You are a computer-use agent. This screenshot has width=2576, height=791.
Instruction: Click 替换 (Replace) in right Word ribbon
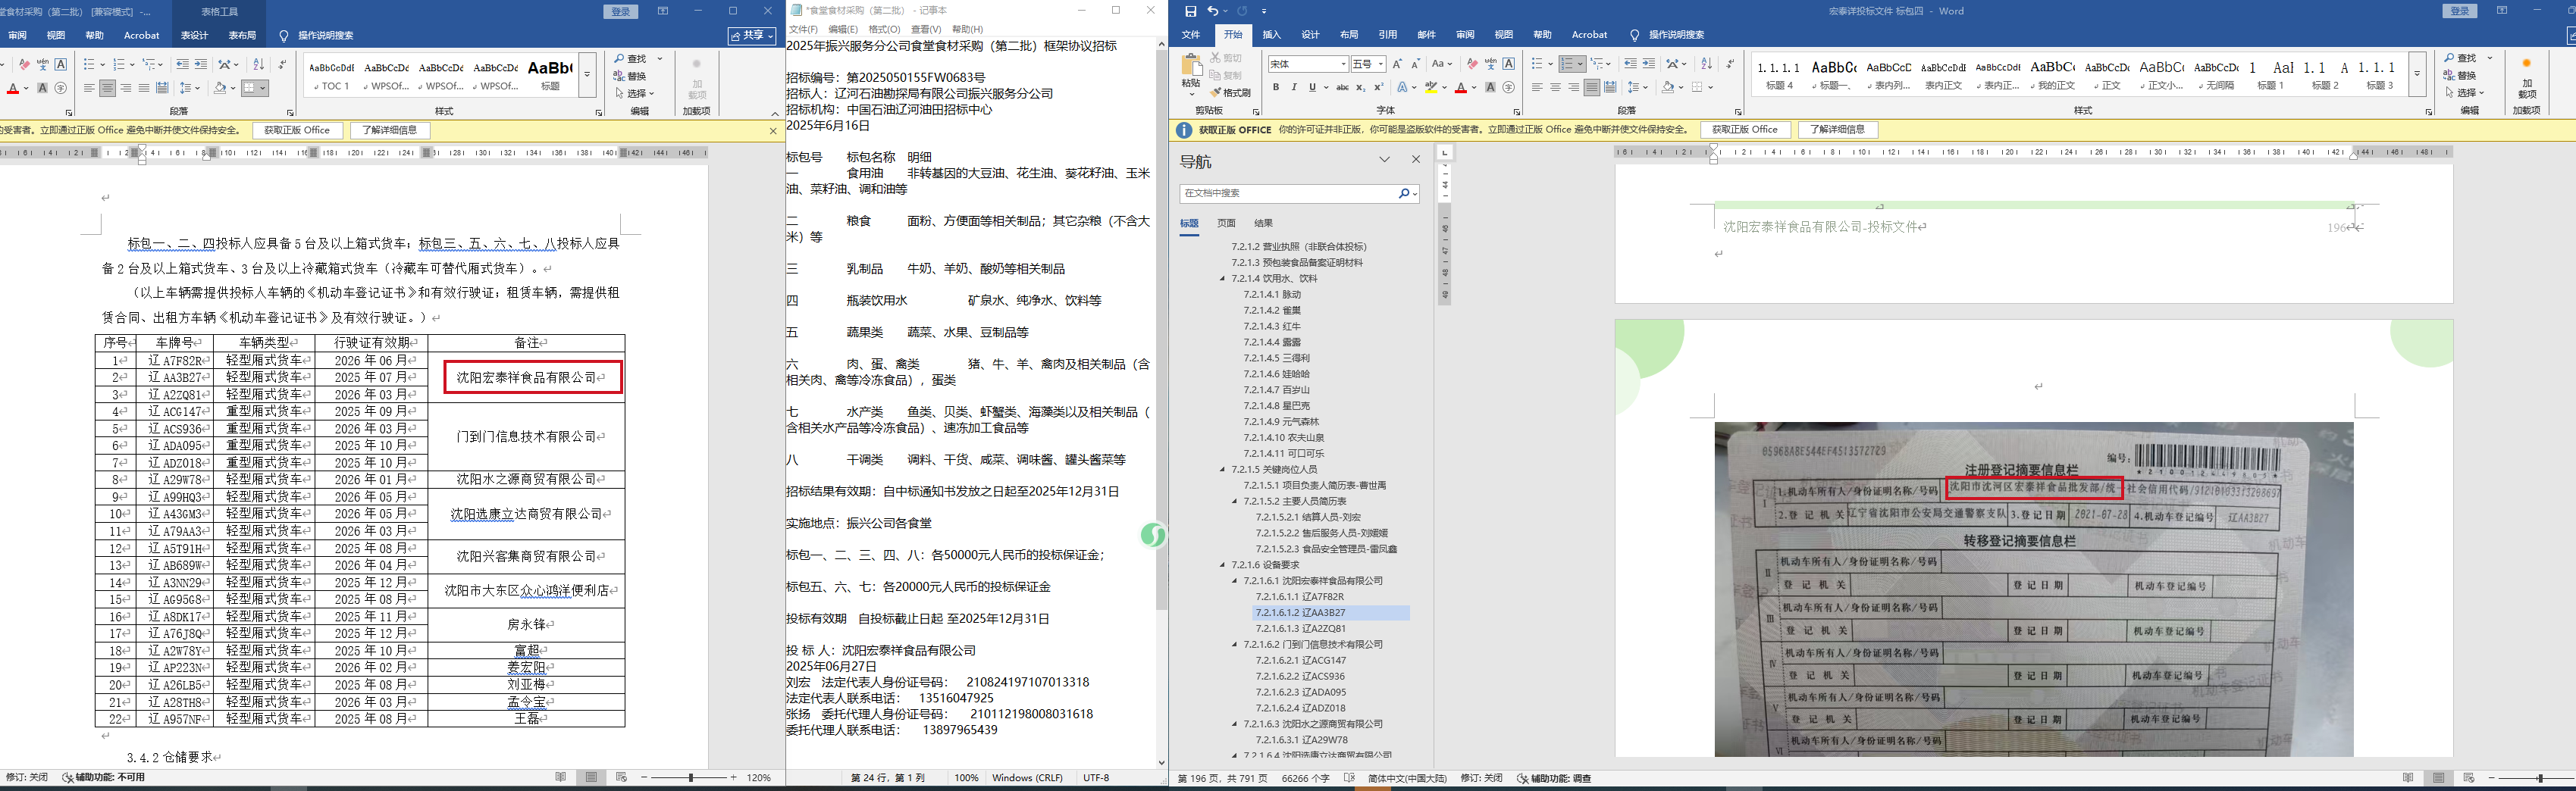[x=2461, y=75]
